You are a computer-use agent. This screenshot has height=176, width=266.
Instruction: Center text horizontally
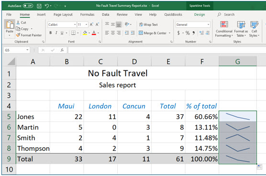coord(113,33)
